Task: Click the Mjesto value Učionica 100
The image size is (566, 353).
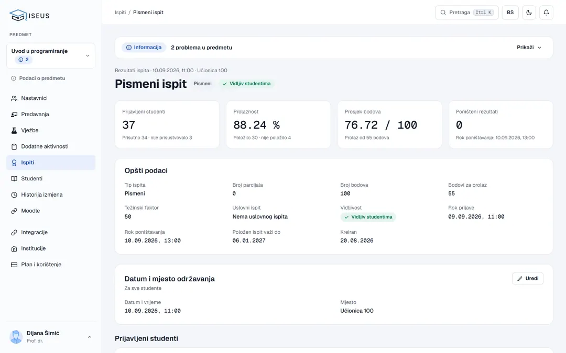Action: coord(357,311)
